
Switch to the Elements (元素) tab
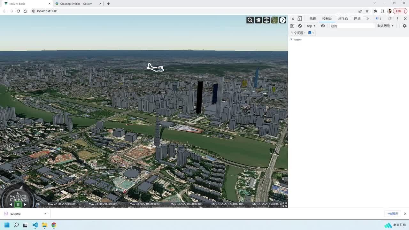(x=312, y=19)
